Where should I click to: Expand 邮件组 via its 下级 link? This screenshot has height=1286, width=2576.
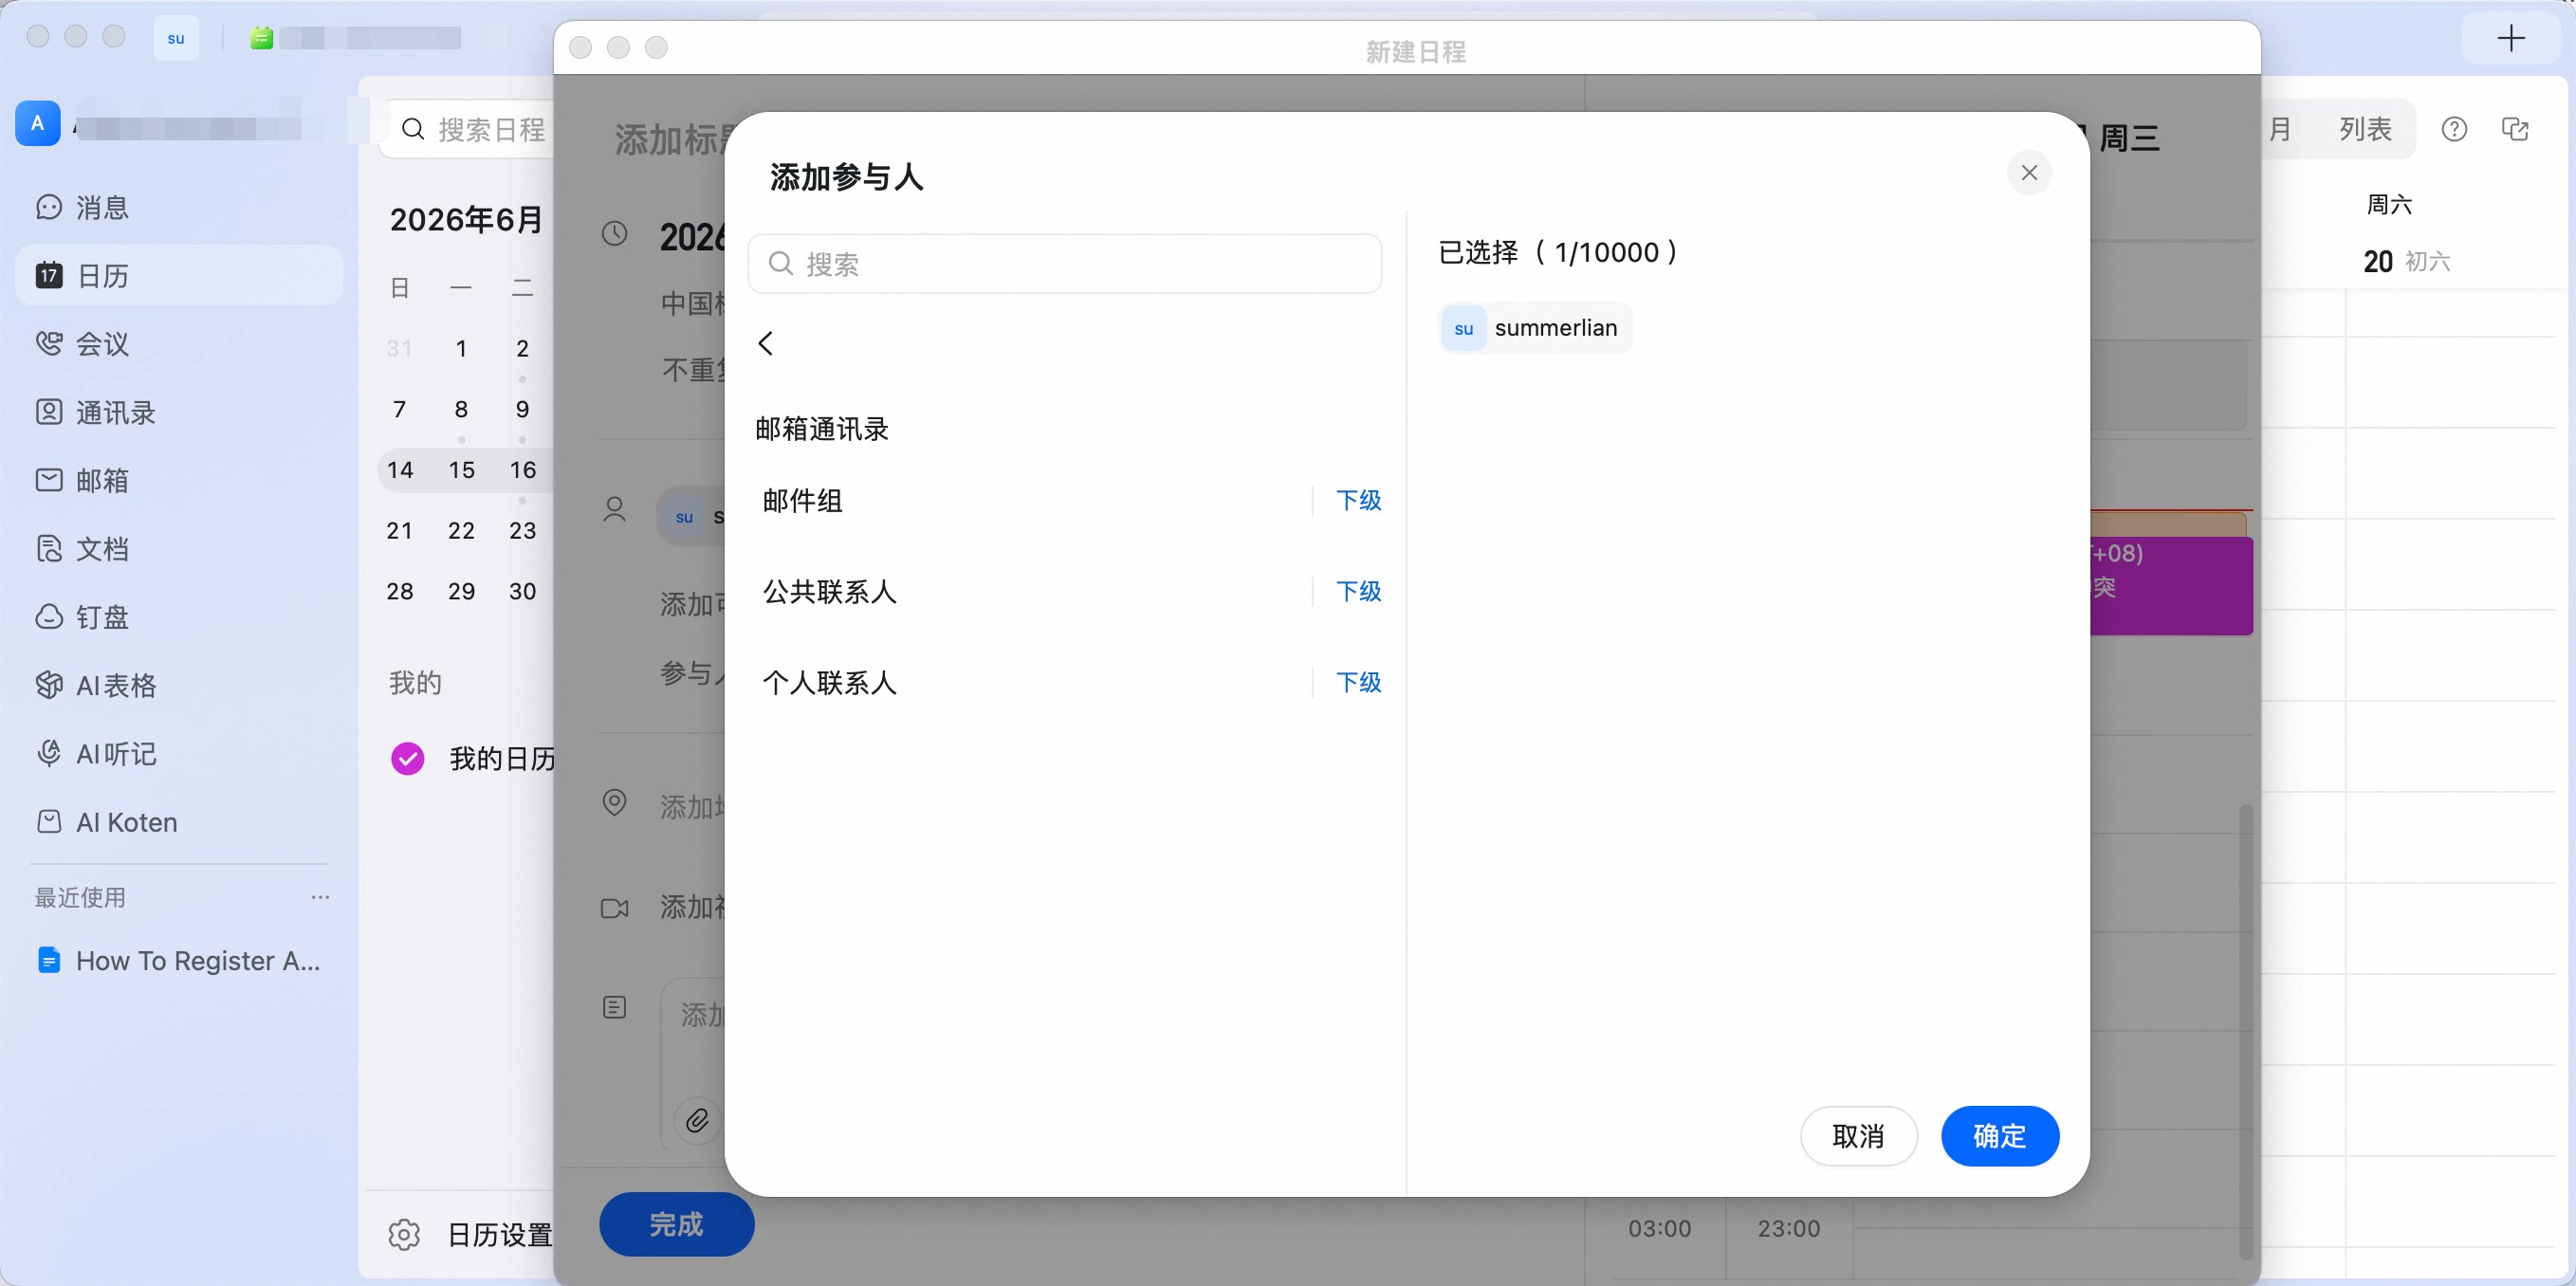pyautogui.click(x=1358, y=500)
